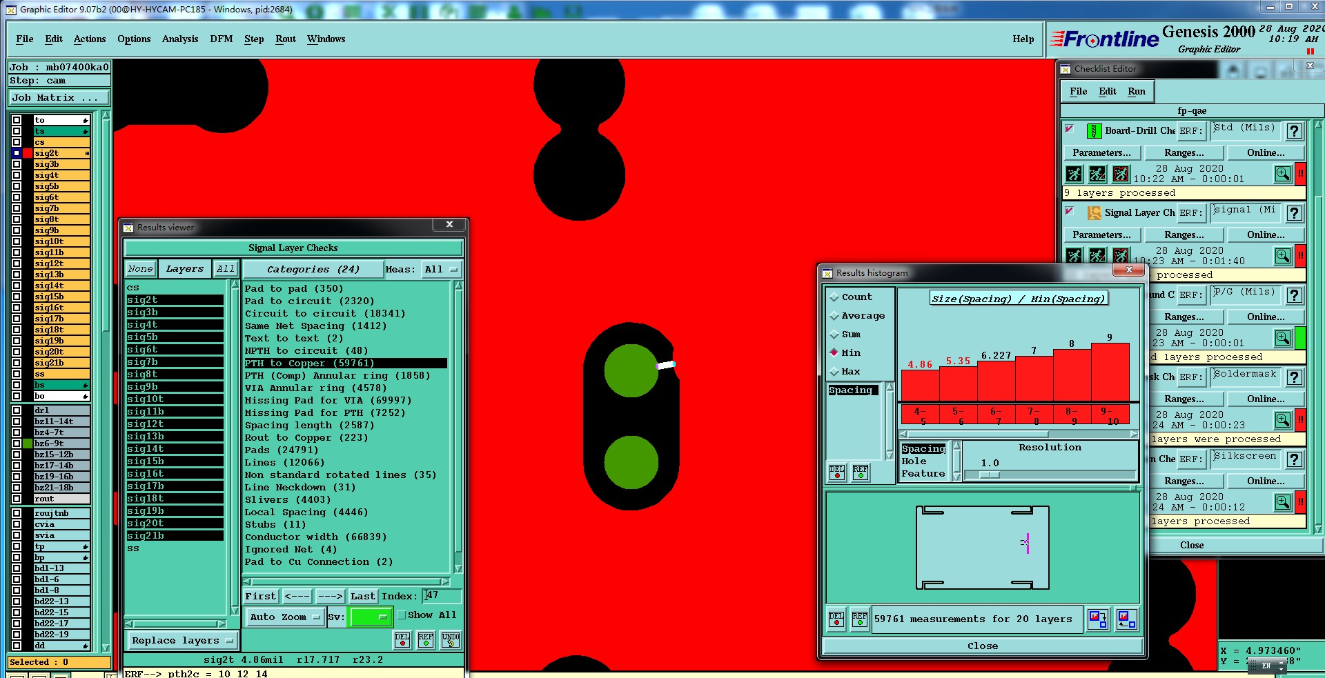Click first run icon in Board-Drill Checks row
Image resolution: width=1325 pixels, height=678 pixels.
pyautogui.click(x=1074, y=174)
